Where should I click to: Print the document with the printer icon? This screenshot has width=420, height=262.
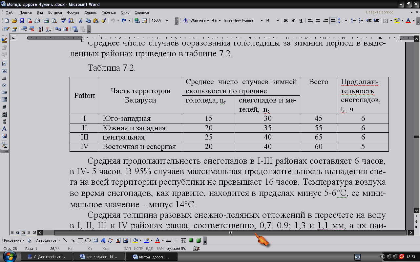click(46, 21)
